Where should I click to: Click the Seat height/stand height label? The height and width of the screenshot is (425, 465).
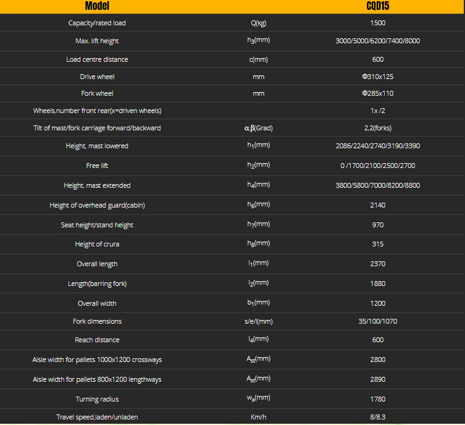[97, 225]
